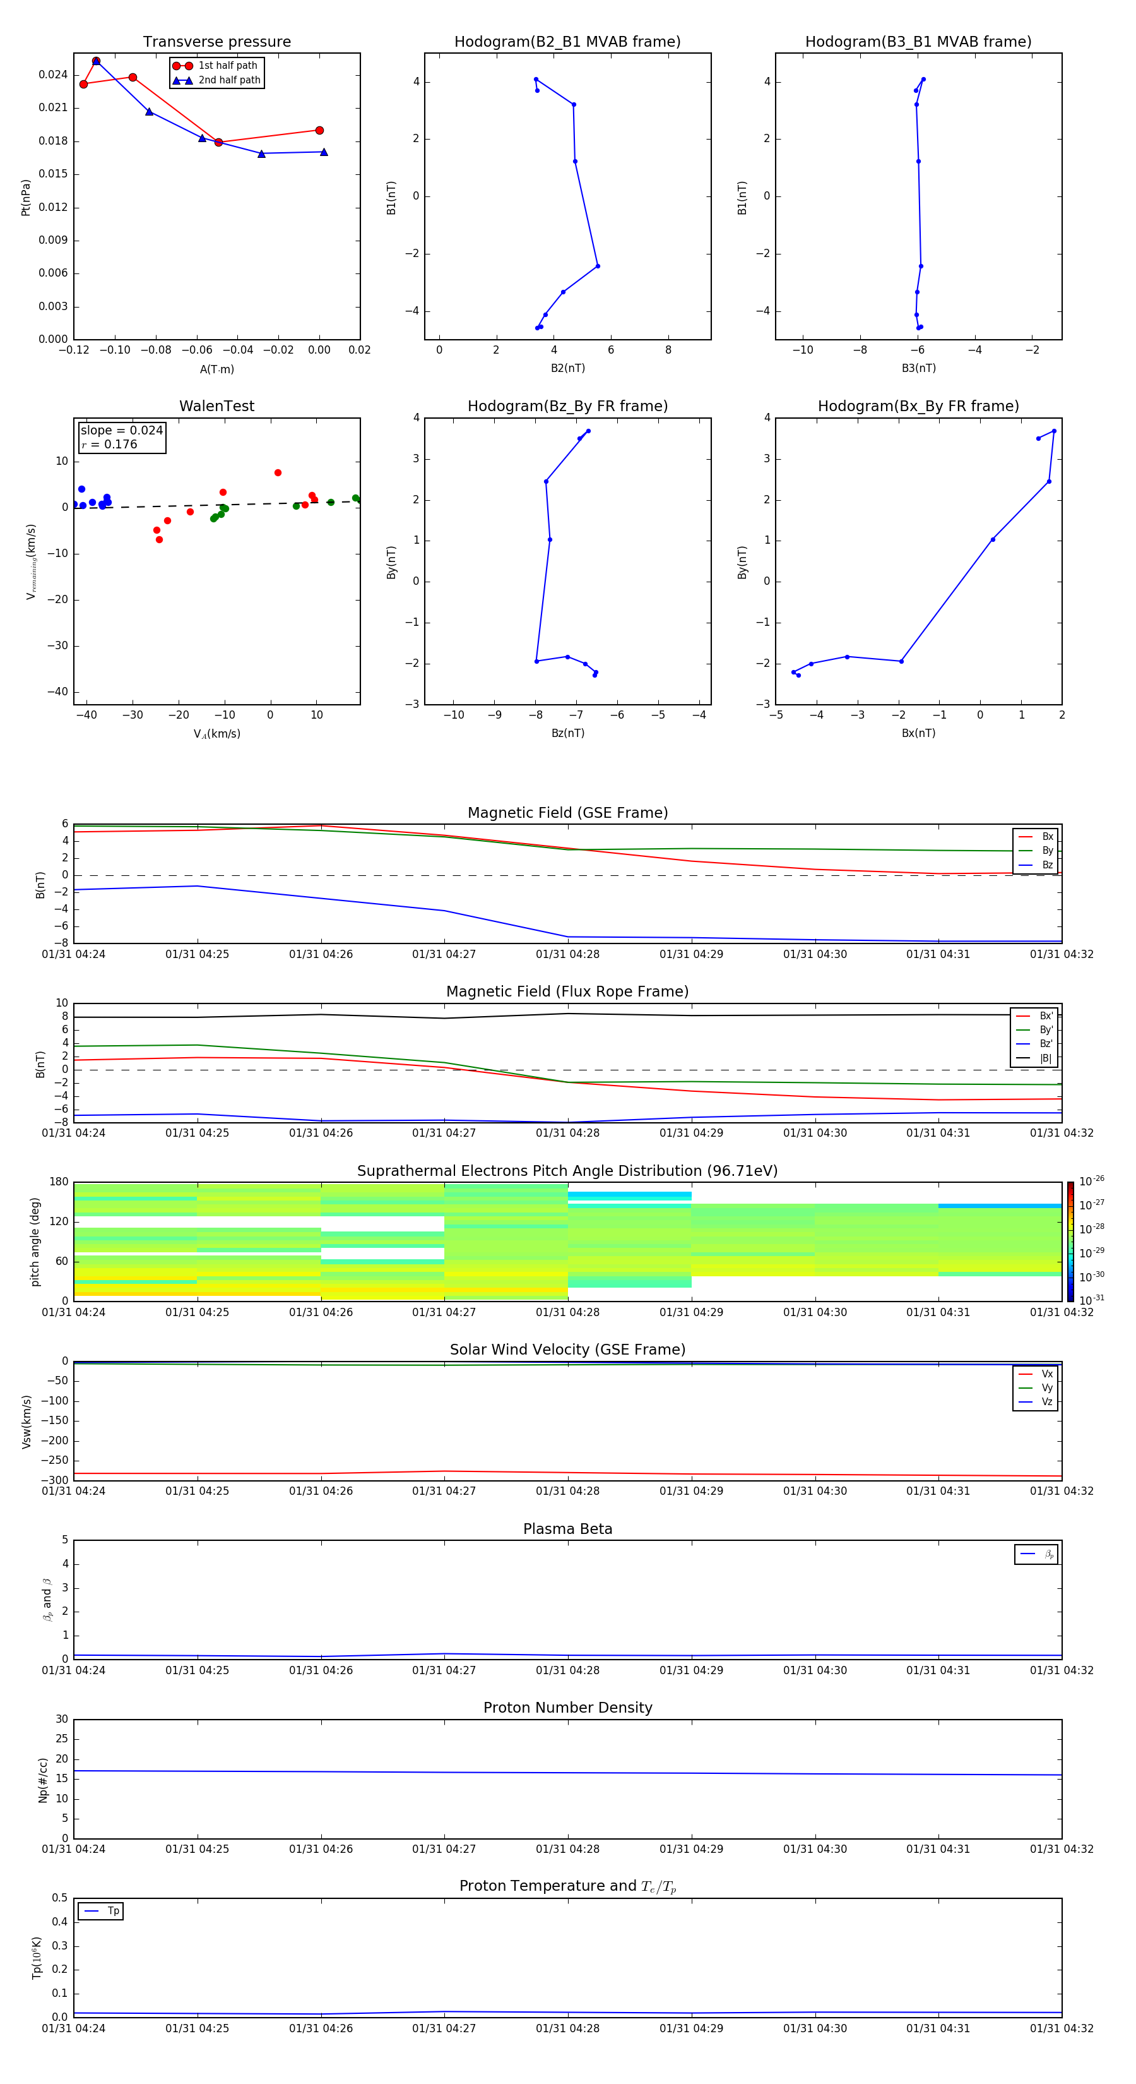1136x2084 pixels.
Task: Click the B3(nT) x-axis label
Action: pyautogui.click(x=918, y=368)
